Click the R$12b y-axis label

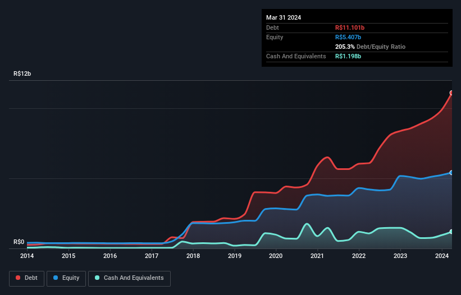point(22,73)
